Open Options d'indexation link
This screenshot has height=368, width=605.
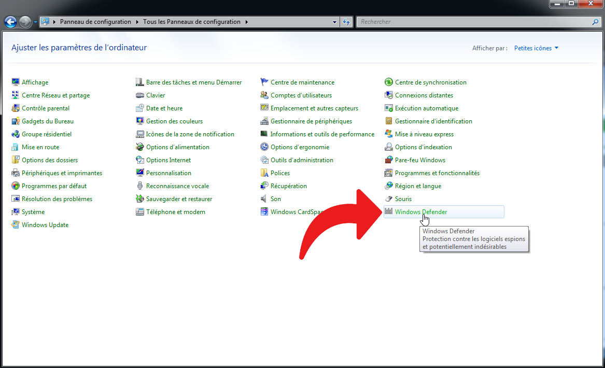coord(423,147)
